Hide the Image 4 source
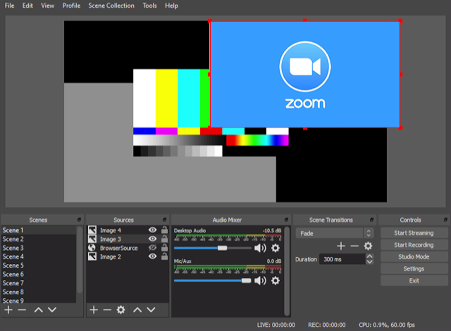Viewport: 451px width, 331px height. pos(152,230)
